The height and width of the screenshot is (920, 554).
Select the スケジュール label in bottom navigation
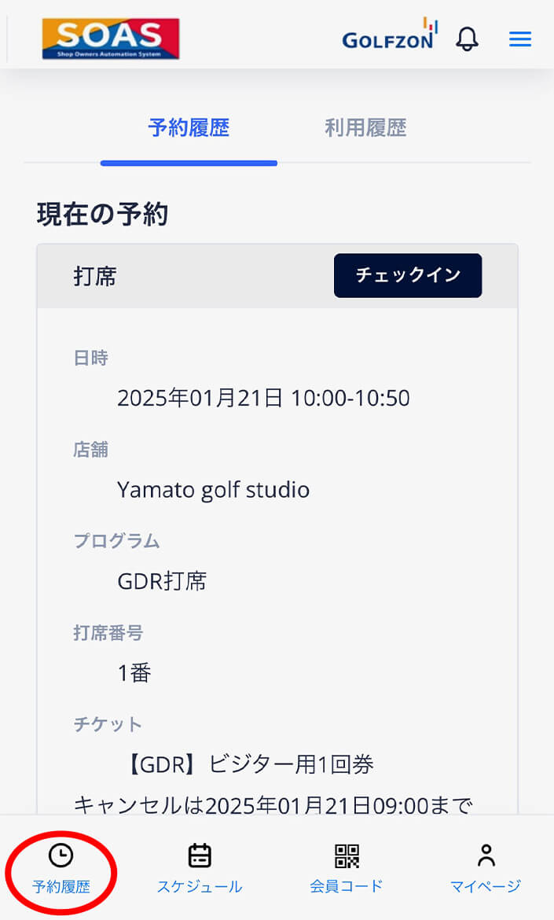coord(200,886)
